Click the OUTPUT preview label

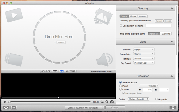[71, 71]
